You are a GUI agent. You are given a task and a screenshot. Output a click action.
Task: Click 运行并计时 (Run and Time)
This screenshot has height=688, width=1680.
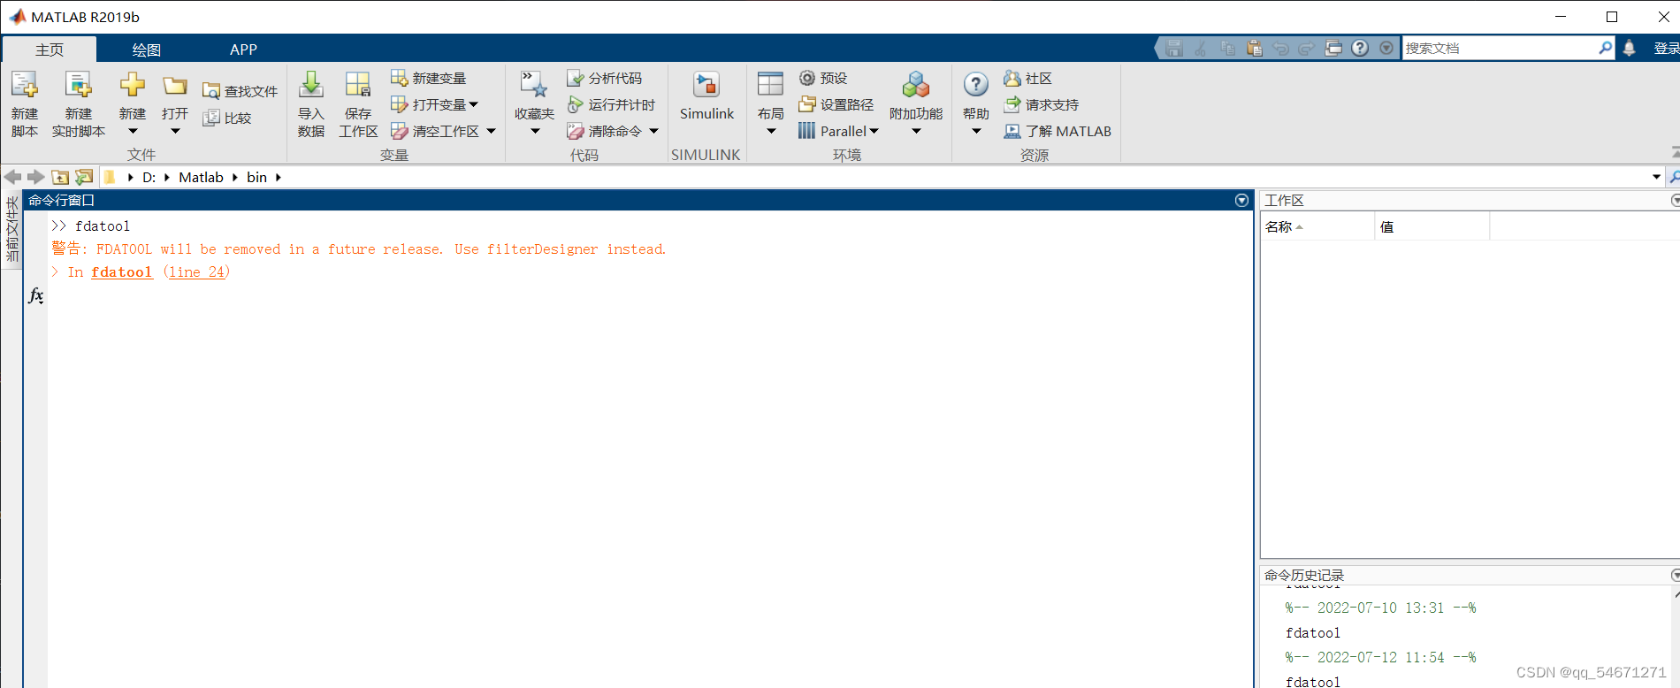[x=611, y=104]
